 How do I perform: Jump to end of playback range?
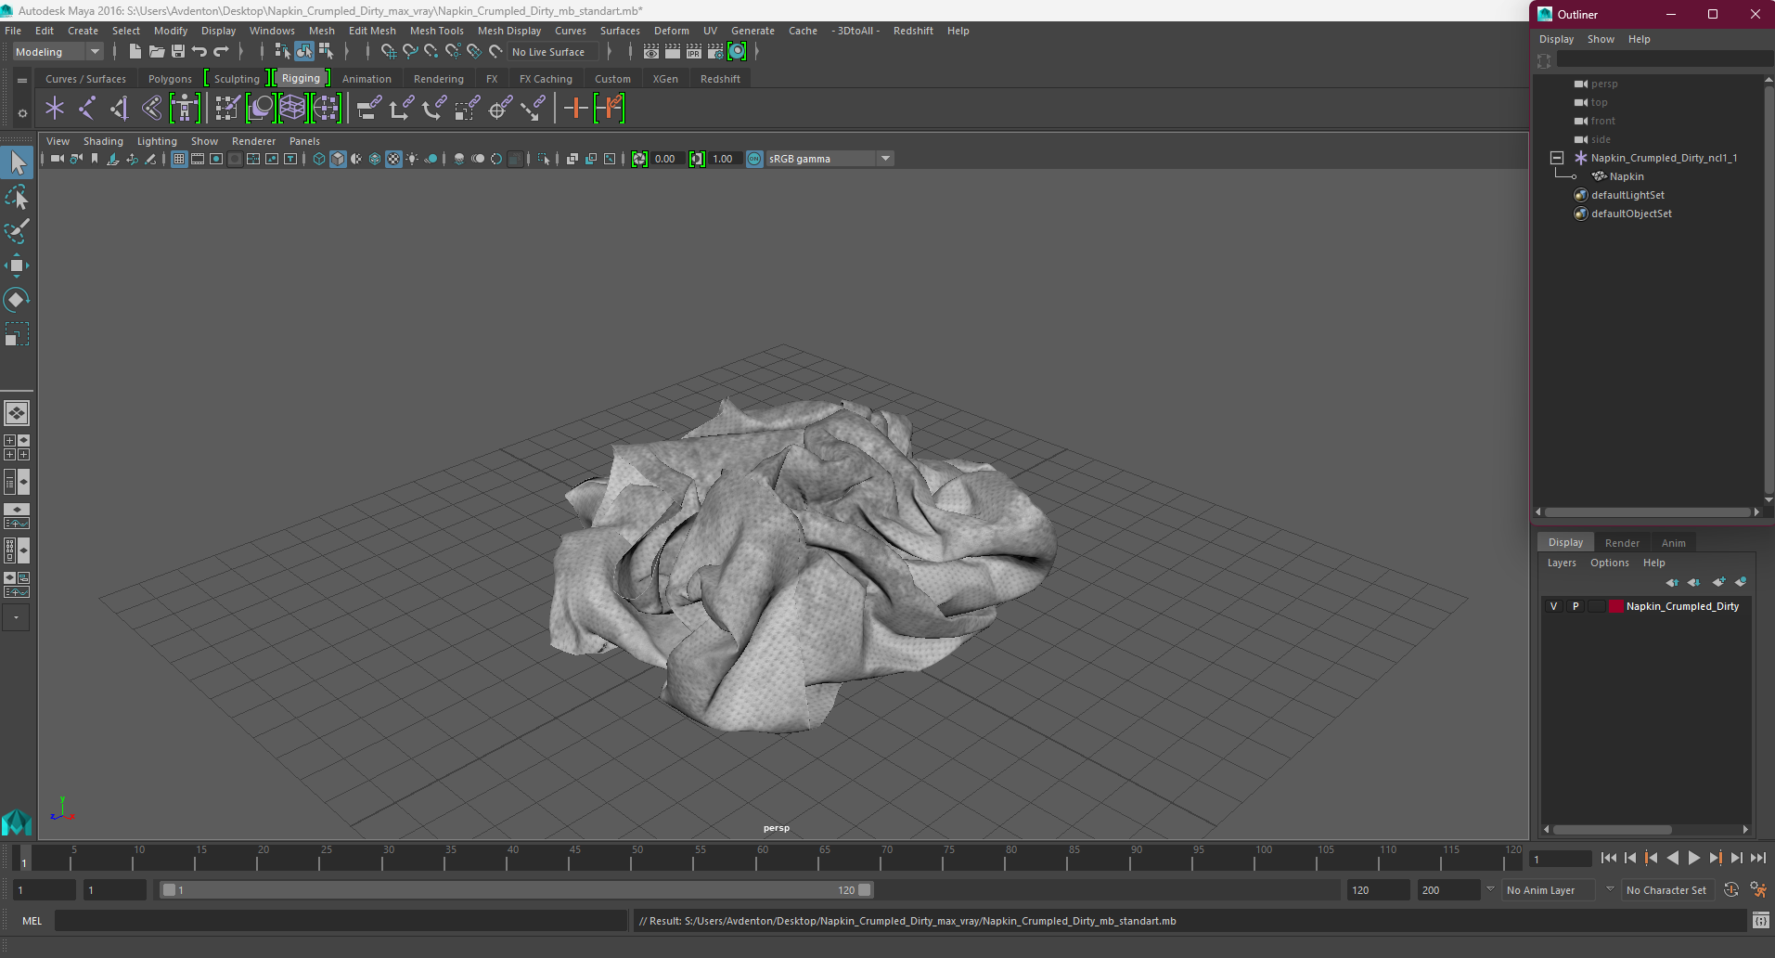coord(1758,858)
